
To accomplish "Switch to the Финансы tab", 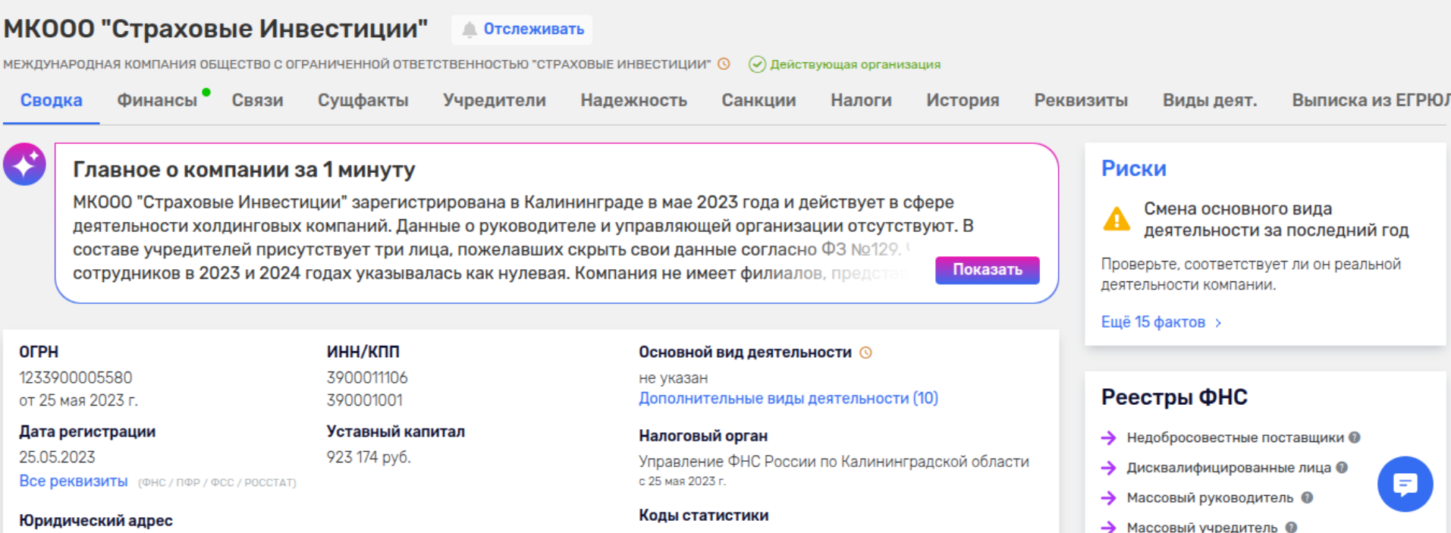I will tap(157, 100).
